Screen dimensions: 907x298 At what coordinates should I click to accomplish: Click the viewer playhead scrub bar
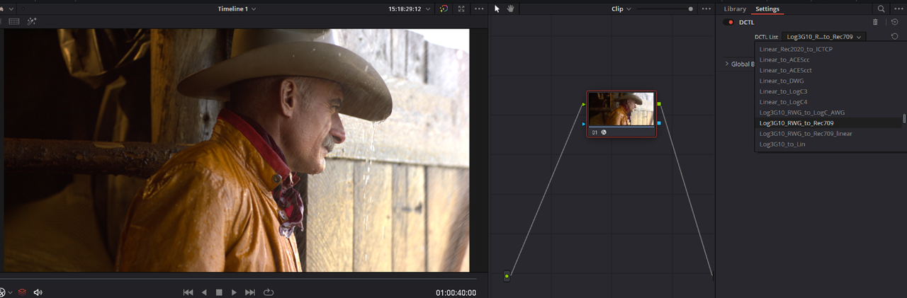click(x=237, y=277)
